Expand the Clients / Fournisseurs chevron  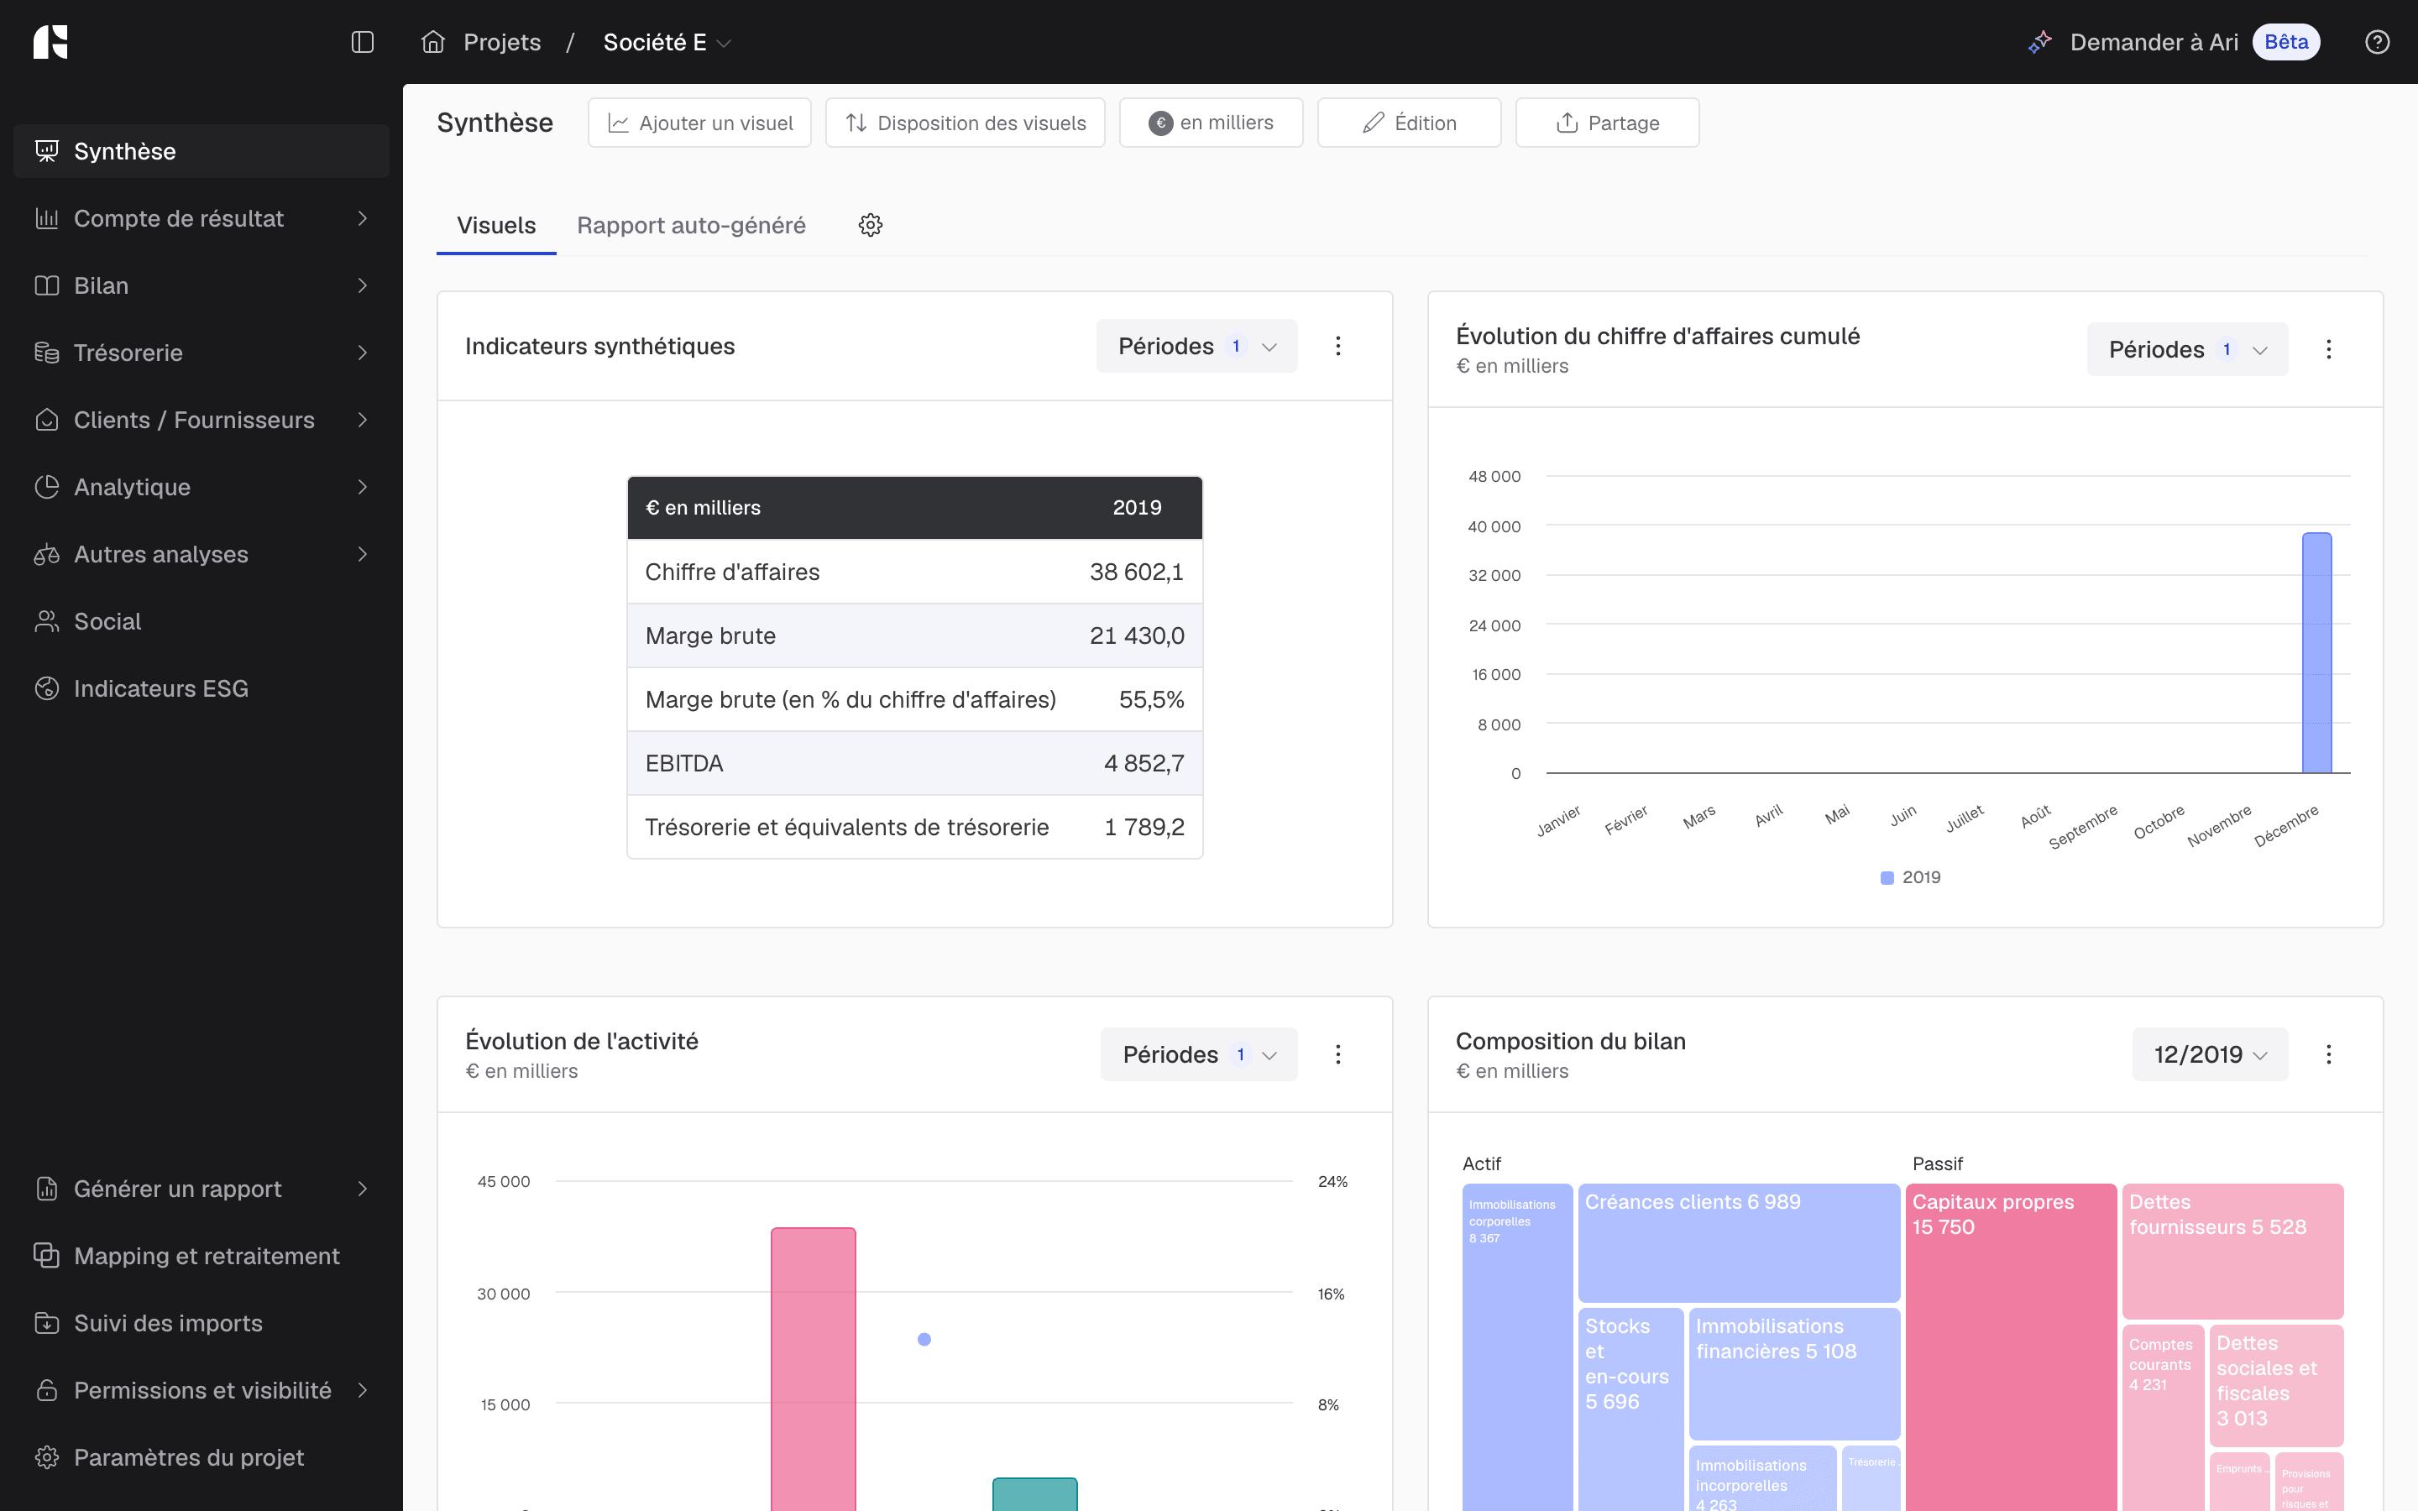tap(363, 420)
